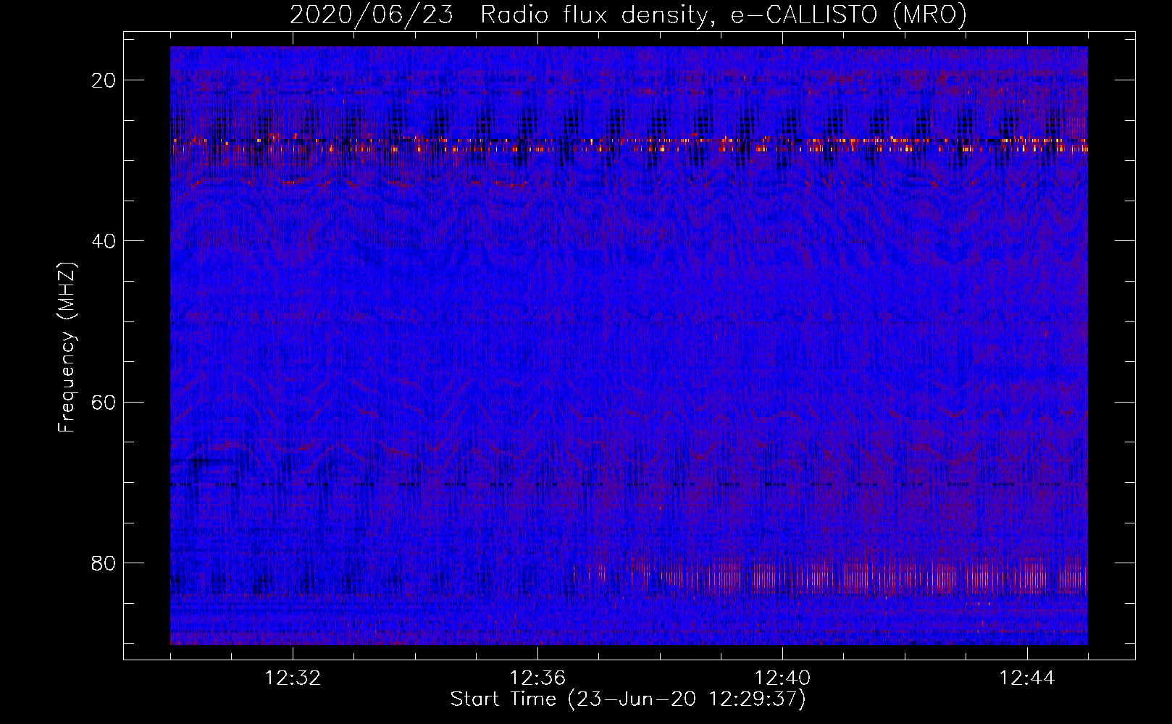The image size is (1172, 724).
Task: Click the 12:32 time tick label
Action: (x=293, y=678)
